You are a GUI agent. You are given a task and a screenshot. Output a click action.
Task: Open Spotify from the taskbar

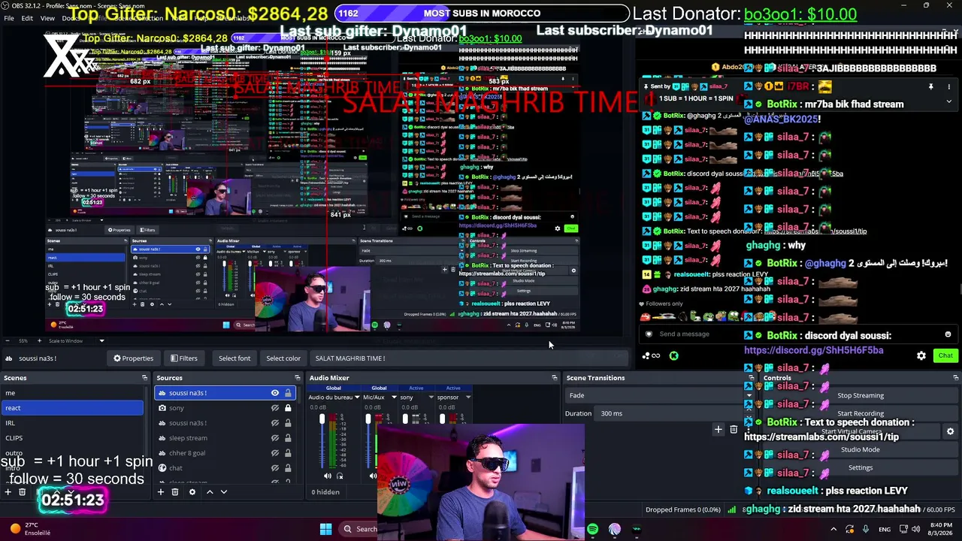pyautogui.click(x=593, y=529)
